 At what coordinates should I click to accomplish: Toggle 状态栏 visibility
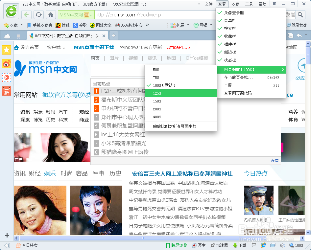[x=251, y=60]
